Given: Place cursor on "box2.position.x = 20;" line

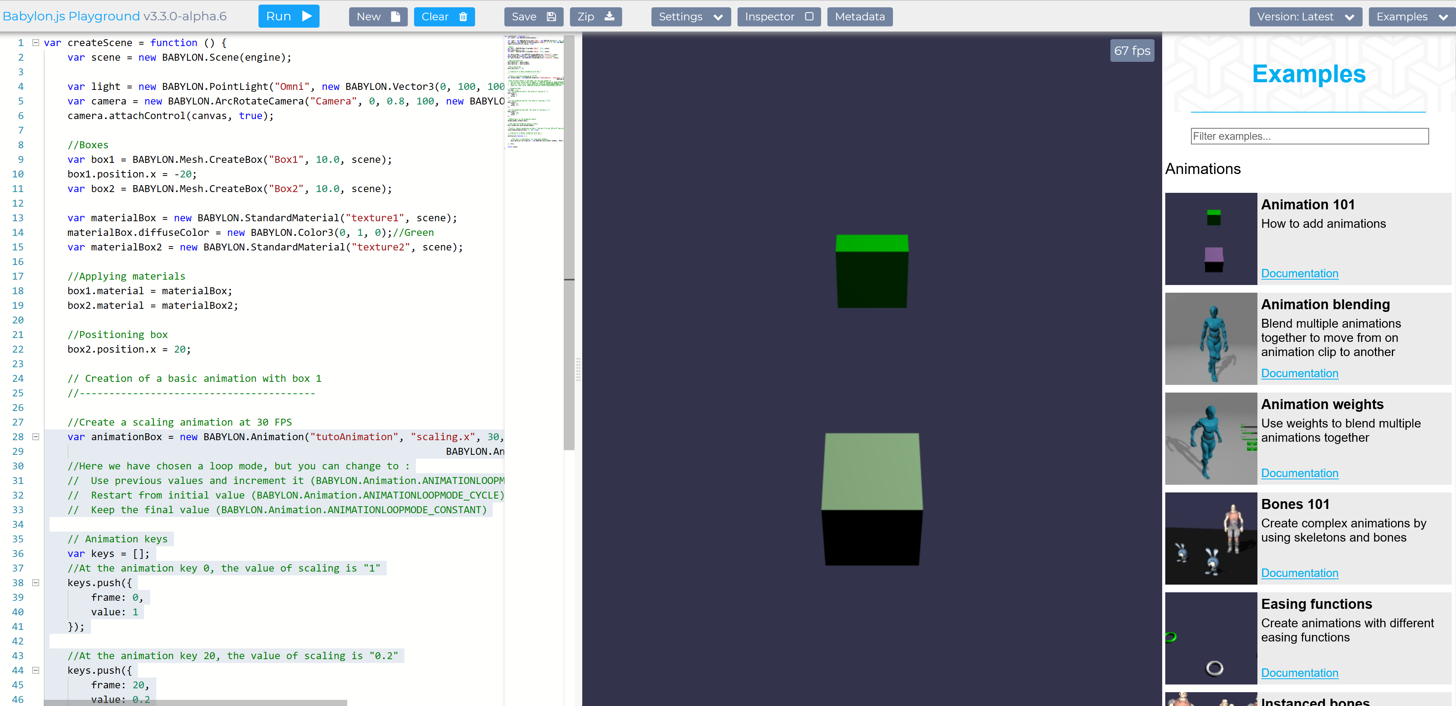Looking at the screenshot, I should [x=129, y=349].
